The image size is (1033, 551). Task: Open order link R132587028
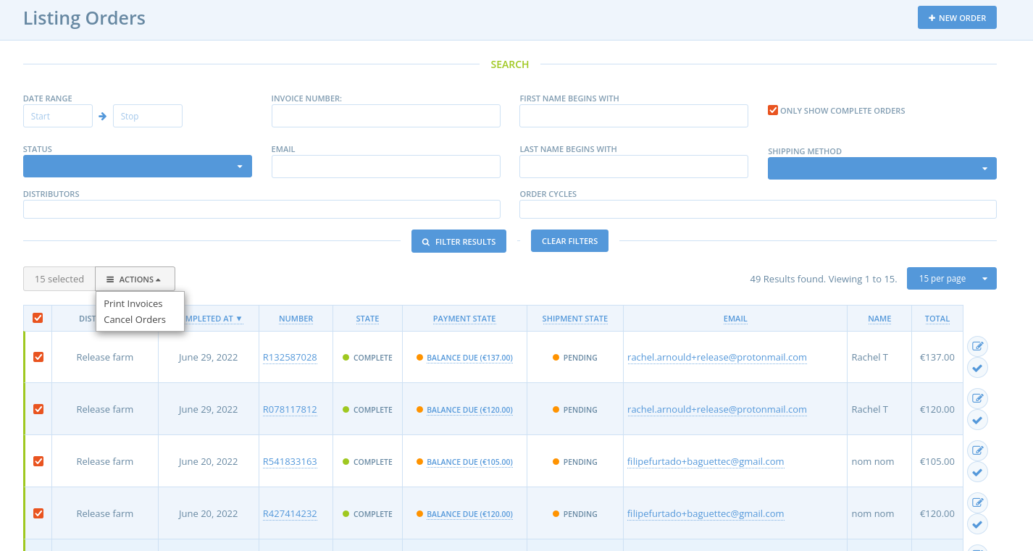[x=290, y=357]
